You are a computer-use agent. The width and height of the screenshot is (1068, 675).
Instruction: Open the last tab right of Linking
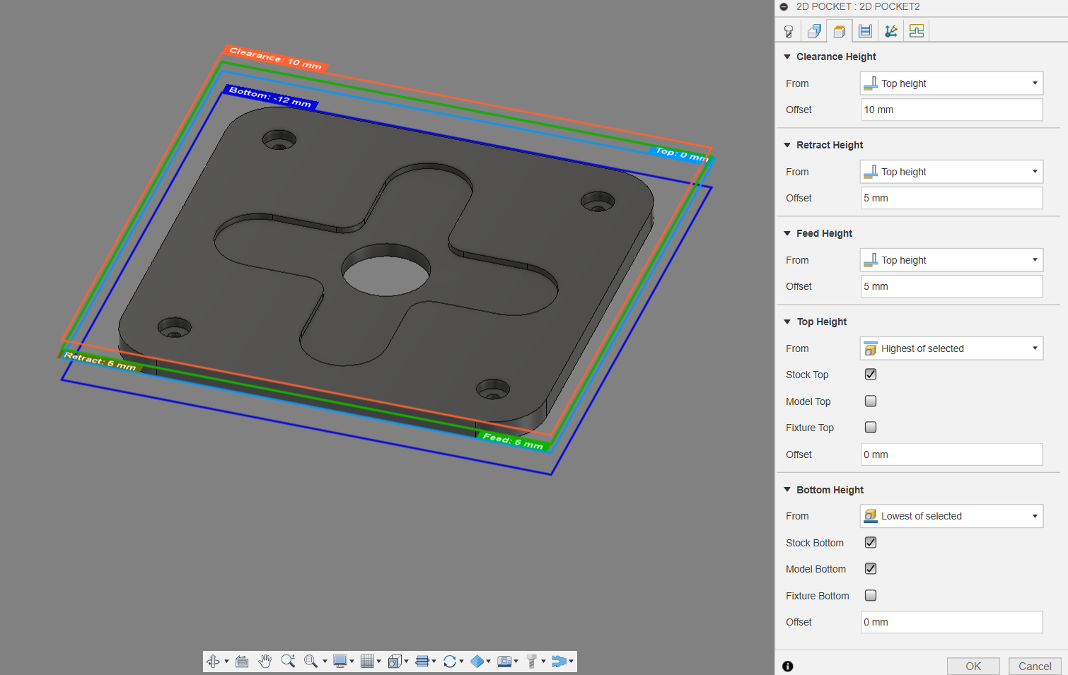point(917,31)
